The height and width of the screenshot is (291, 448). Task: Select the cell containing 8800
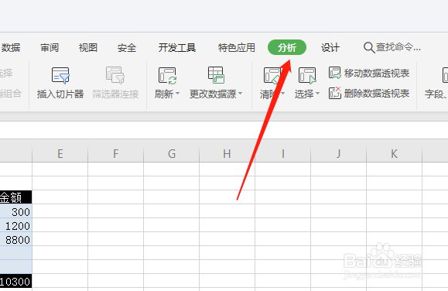[x=15, y=240]
